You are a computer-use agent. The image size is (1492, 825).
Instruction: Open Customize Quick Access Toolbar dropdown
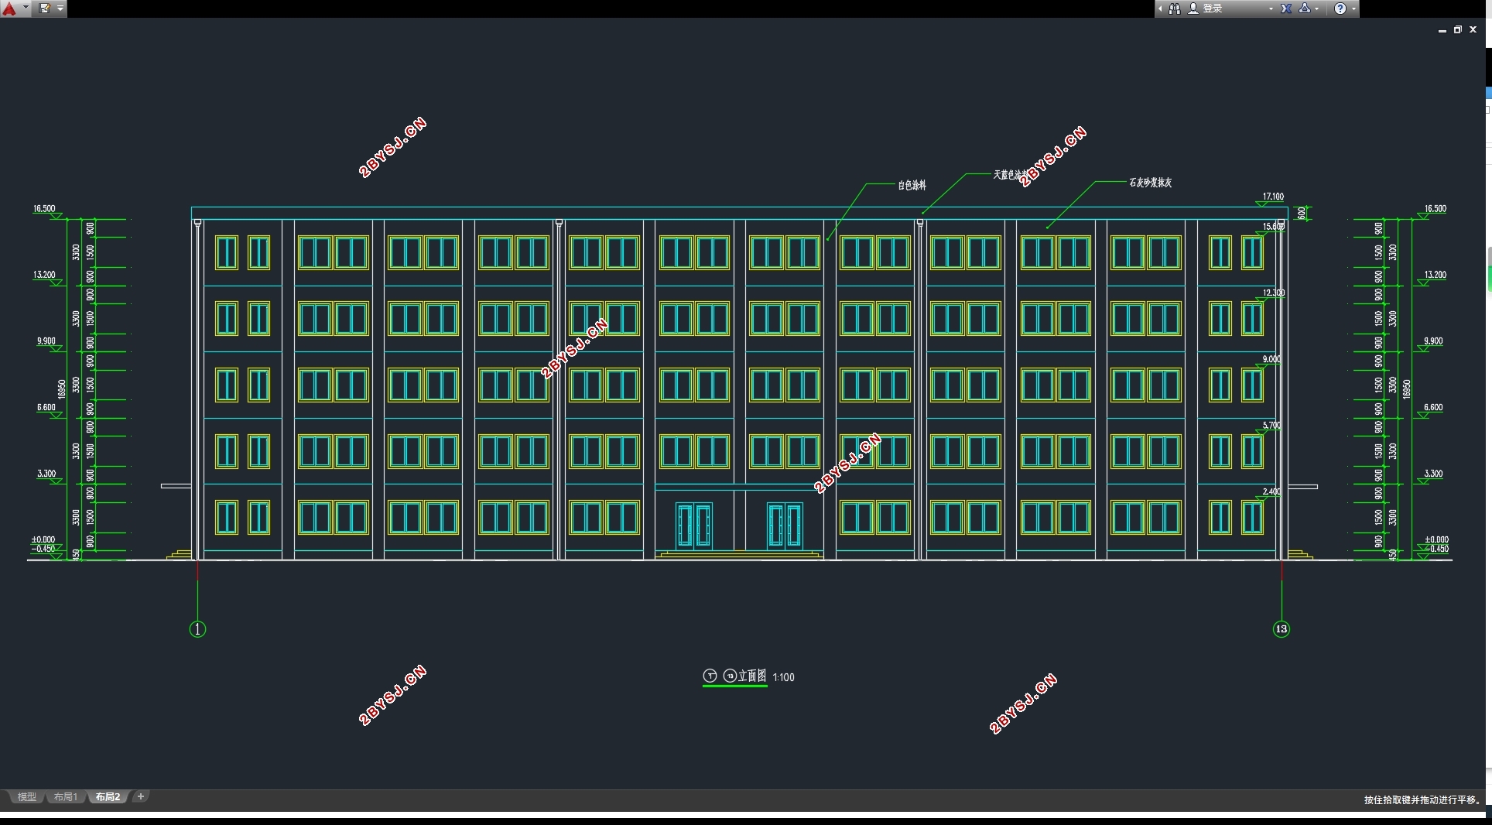[60, 9]
